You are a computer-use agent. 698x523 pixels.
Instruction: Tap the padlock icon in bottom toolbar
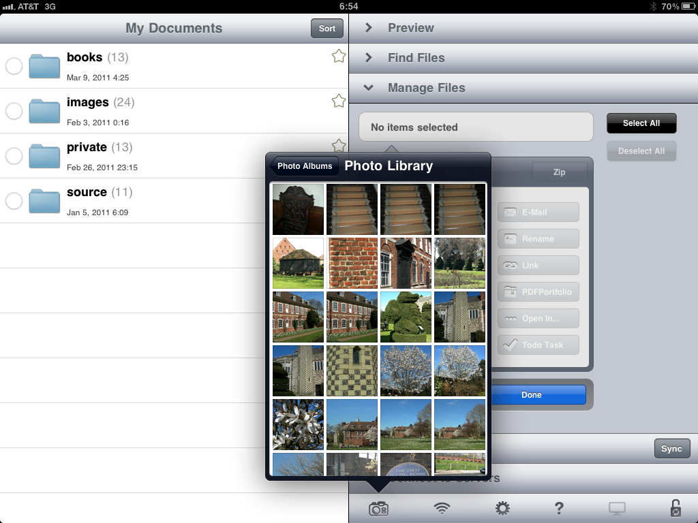pyautogui.click(x=675, y=508)
